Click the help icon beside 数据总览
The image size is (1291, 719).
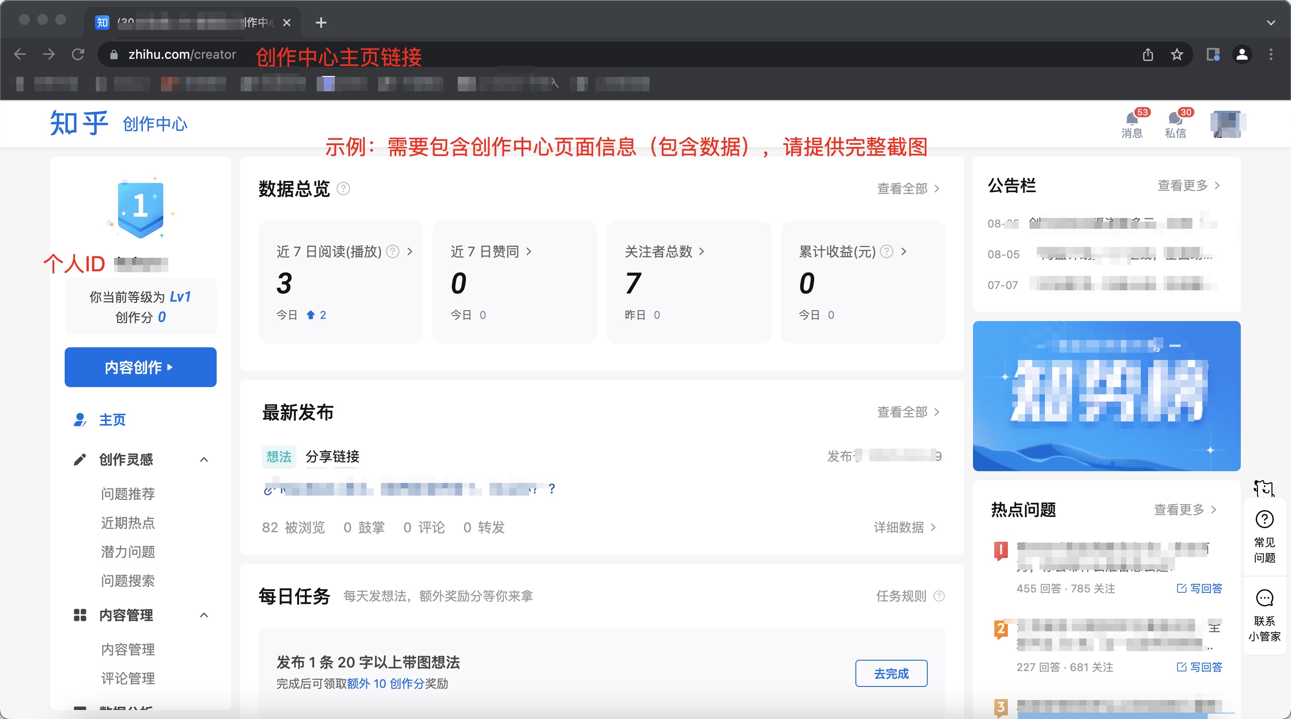pyautogui.click(x=343, y=189)
